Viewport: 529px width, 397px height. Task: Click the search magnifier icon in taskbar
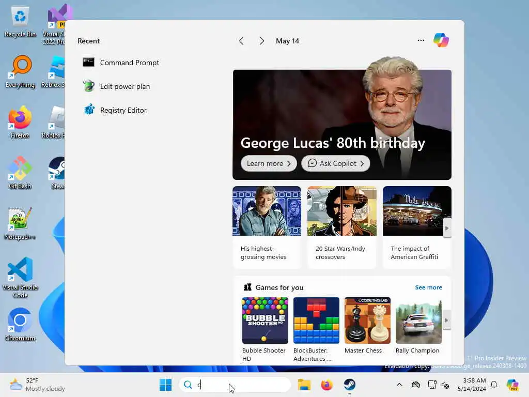coord(188,385)
